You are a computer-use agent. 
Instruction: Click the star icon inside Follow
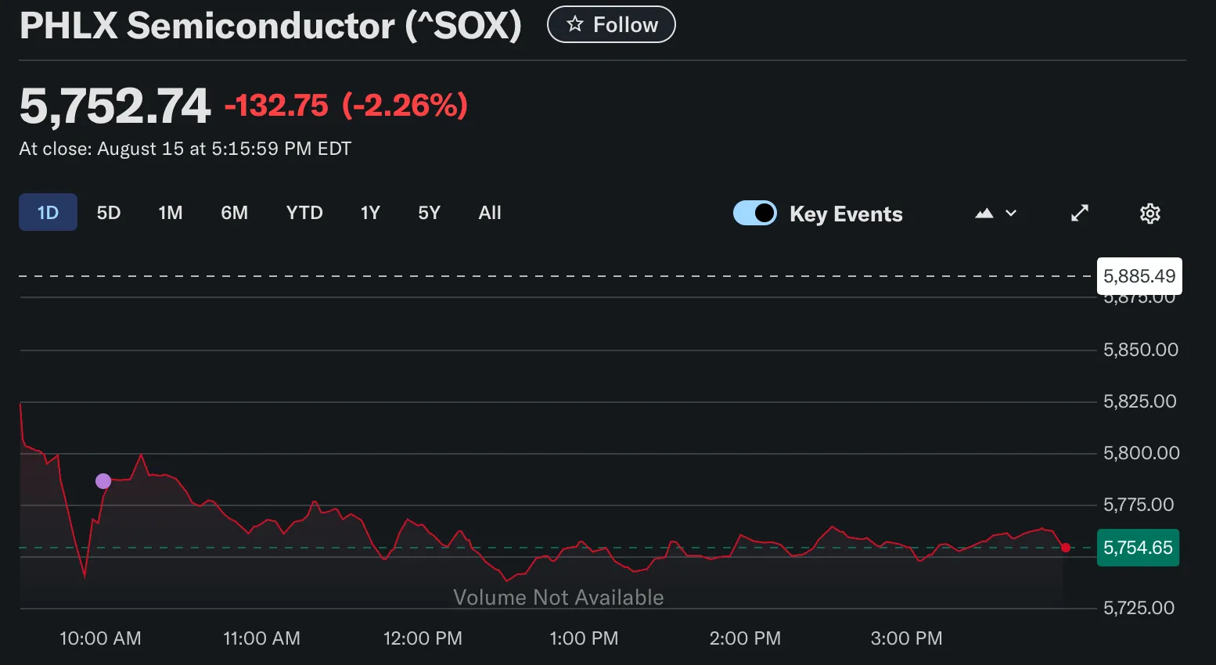coord(576,24)
